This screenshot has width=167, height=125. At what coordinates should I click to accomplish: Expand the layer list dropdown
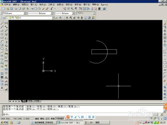(x=53, y=18)
